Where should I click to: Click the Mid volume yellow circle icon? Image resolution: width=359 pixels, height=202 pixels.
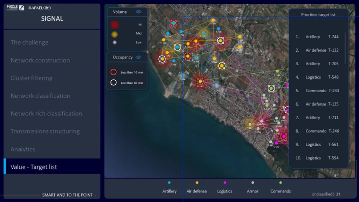(x=115, y=34)
